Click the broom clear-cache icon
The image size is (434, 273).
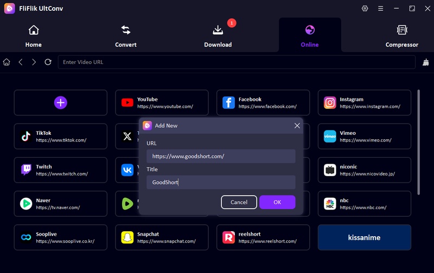[x=425, y=62]
